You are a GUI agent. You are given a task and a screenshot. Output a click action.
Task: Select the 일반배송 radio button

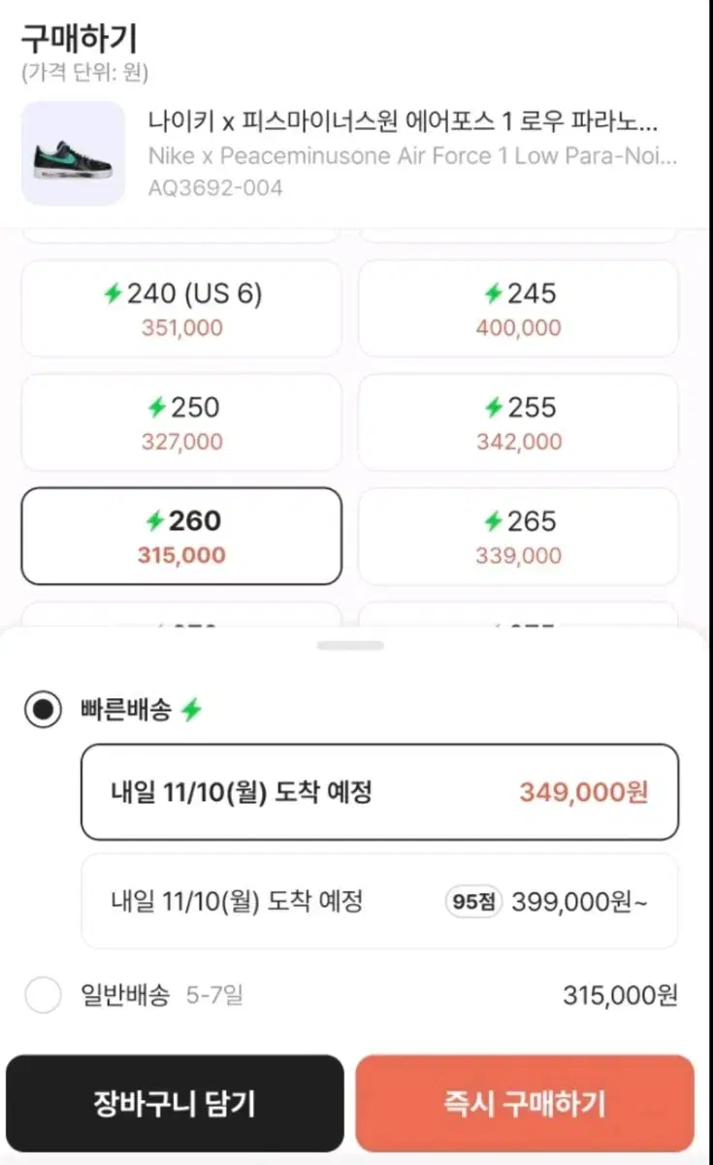click(x=43, y=995)
